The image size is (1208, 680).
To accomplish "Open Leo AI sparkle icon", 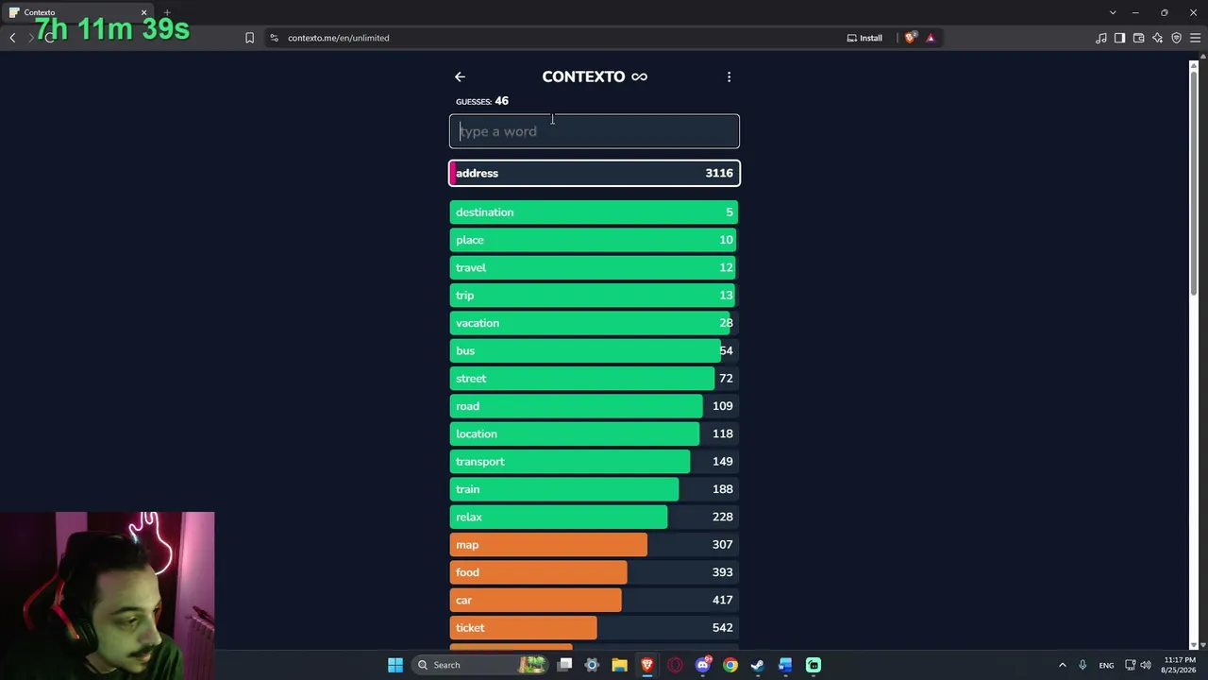I will (1157, 38).
